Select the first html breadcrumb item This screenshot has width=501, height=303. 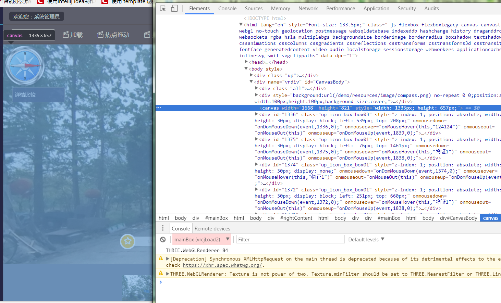click(x=163, y=218)
